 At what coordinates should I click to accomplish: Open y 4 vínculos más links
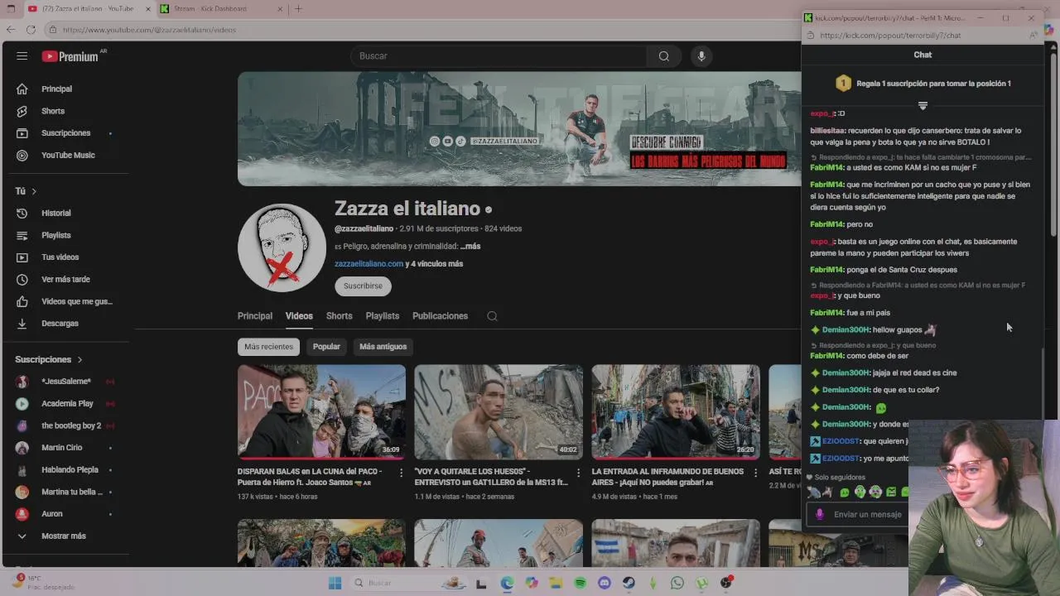tap(434, 264)
